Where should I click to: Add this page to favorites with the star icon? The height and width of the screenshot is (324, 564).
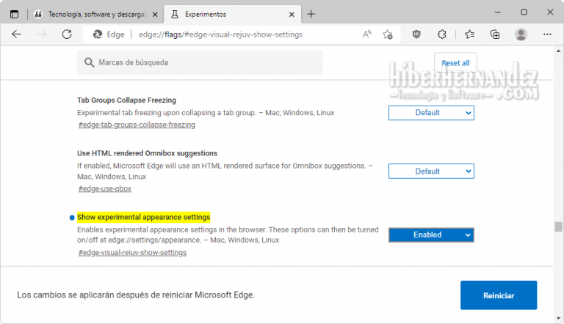388,34
